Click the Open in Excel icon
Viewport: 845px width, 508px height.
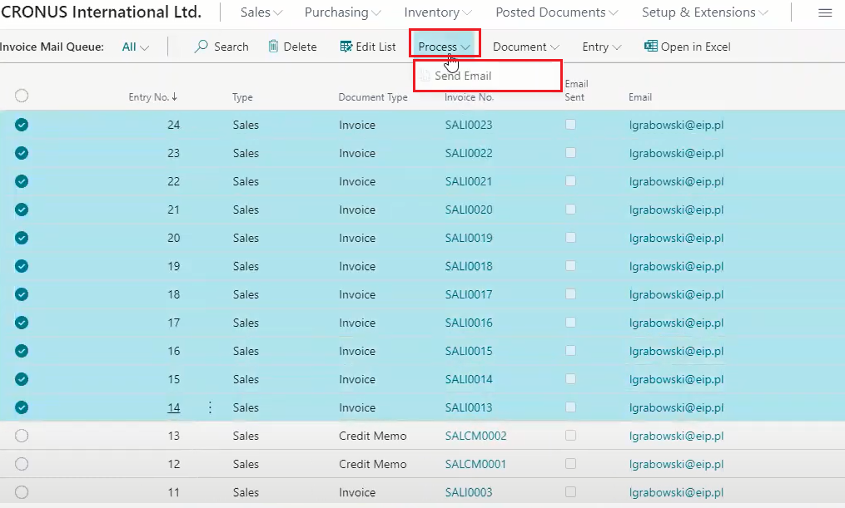tap(651, 47)
